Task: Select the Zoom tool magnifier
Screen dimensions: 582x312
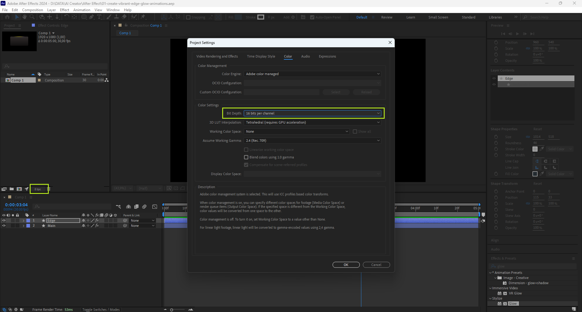Action: (32, 17)
